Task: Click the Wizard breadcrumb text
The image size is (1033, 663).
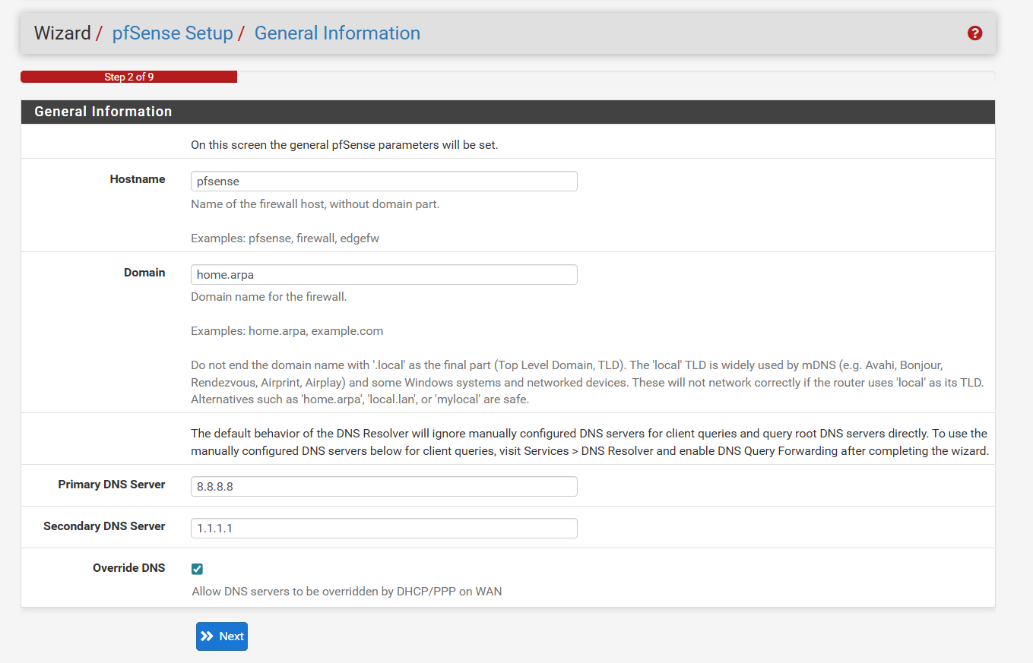Action: pos(62,33)
